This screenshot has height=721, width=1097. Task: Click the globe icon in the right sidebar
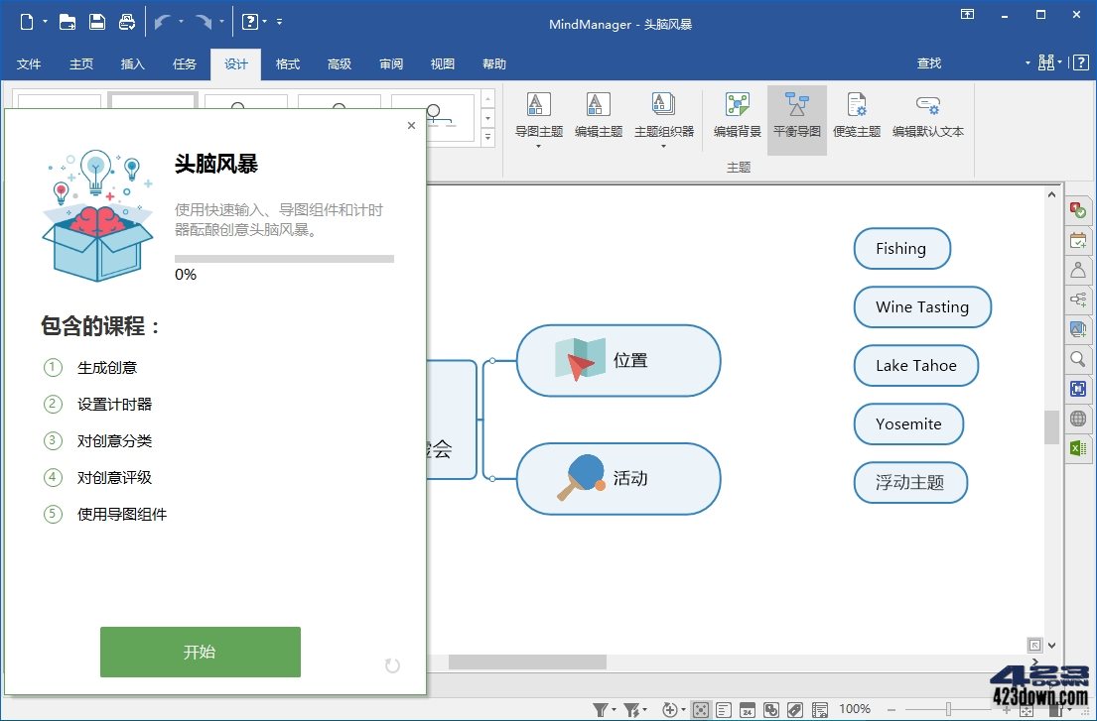tap(1078, 419)
